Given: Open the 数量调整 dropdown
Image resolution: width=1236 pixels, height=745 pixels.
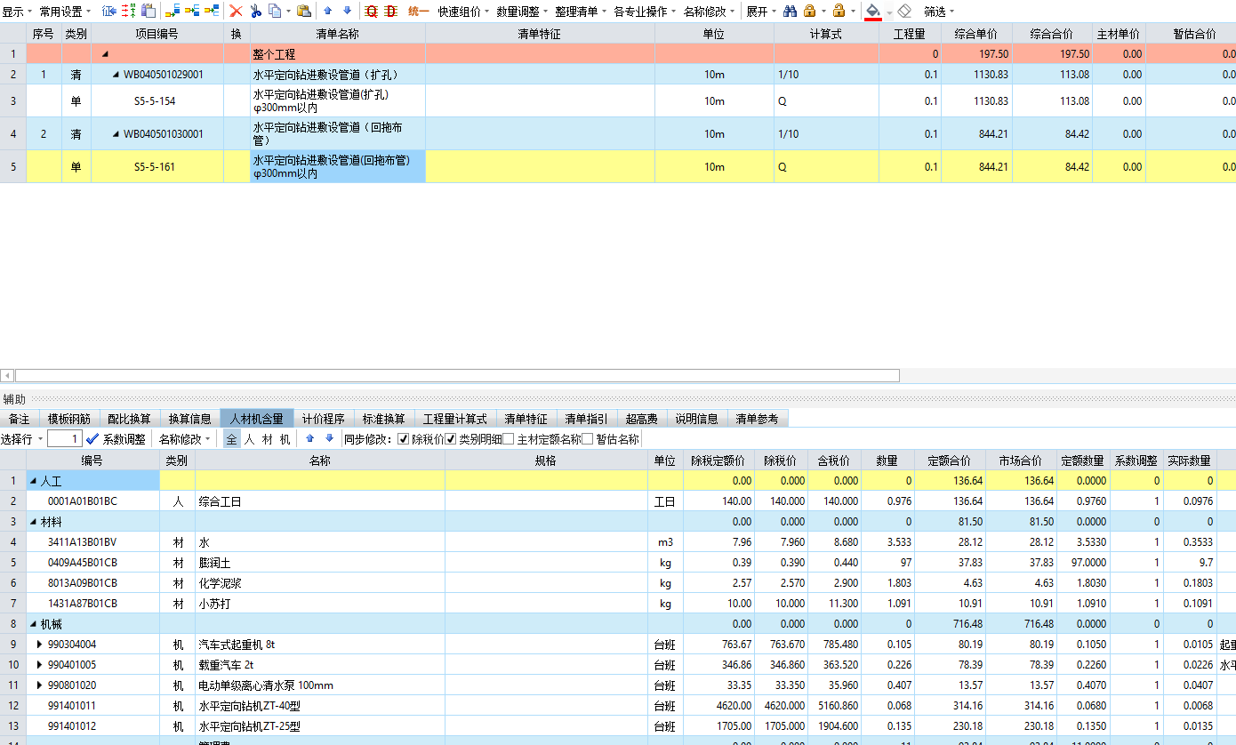Looking at the screenshot, I should pyautogui.click(x=522, y=12).
